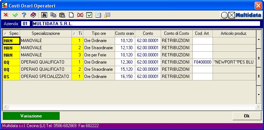Viewport: 264px width, 130px height.
Task: Click the Azienda code field showing 01
Action: pyautogui.click(x=26, y=24)
